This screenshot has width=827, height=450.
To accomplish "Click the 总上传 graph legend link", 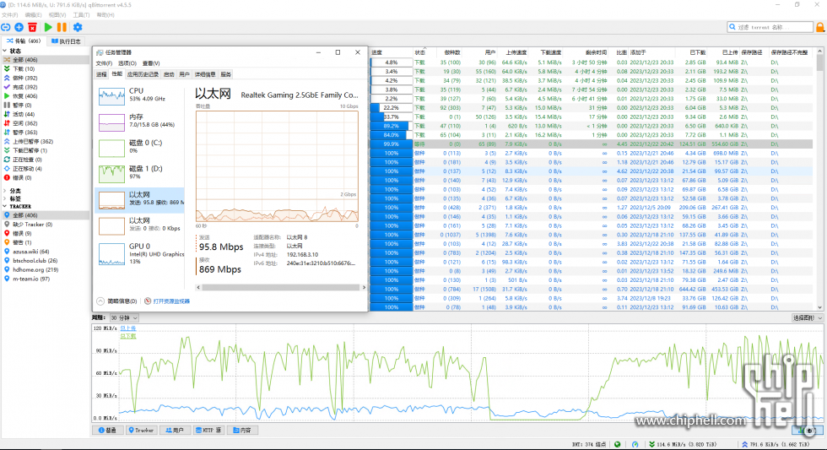I will coord(128,328).
